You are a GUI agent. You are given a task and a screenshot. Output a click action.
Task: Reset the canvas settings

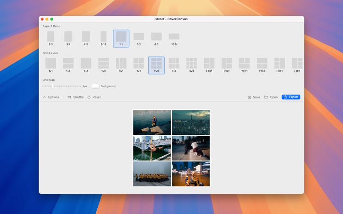[94, 97]
